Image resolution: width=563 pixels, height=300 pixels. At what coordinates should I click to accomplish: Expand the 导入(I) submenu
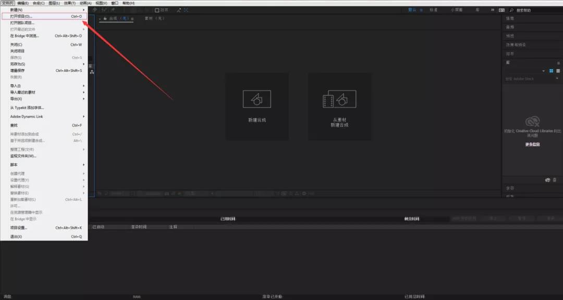[44, 86]
